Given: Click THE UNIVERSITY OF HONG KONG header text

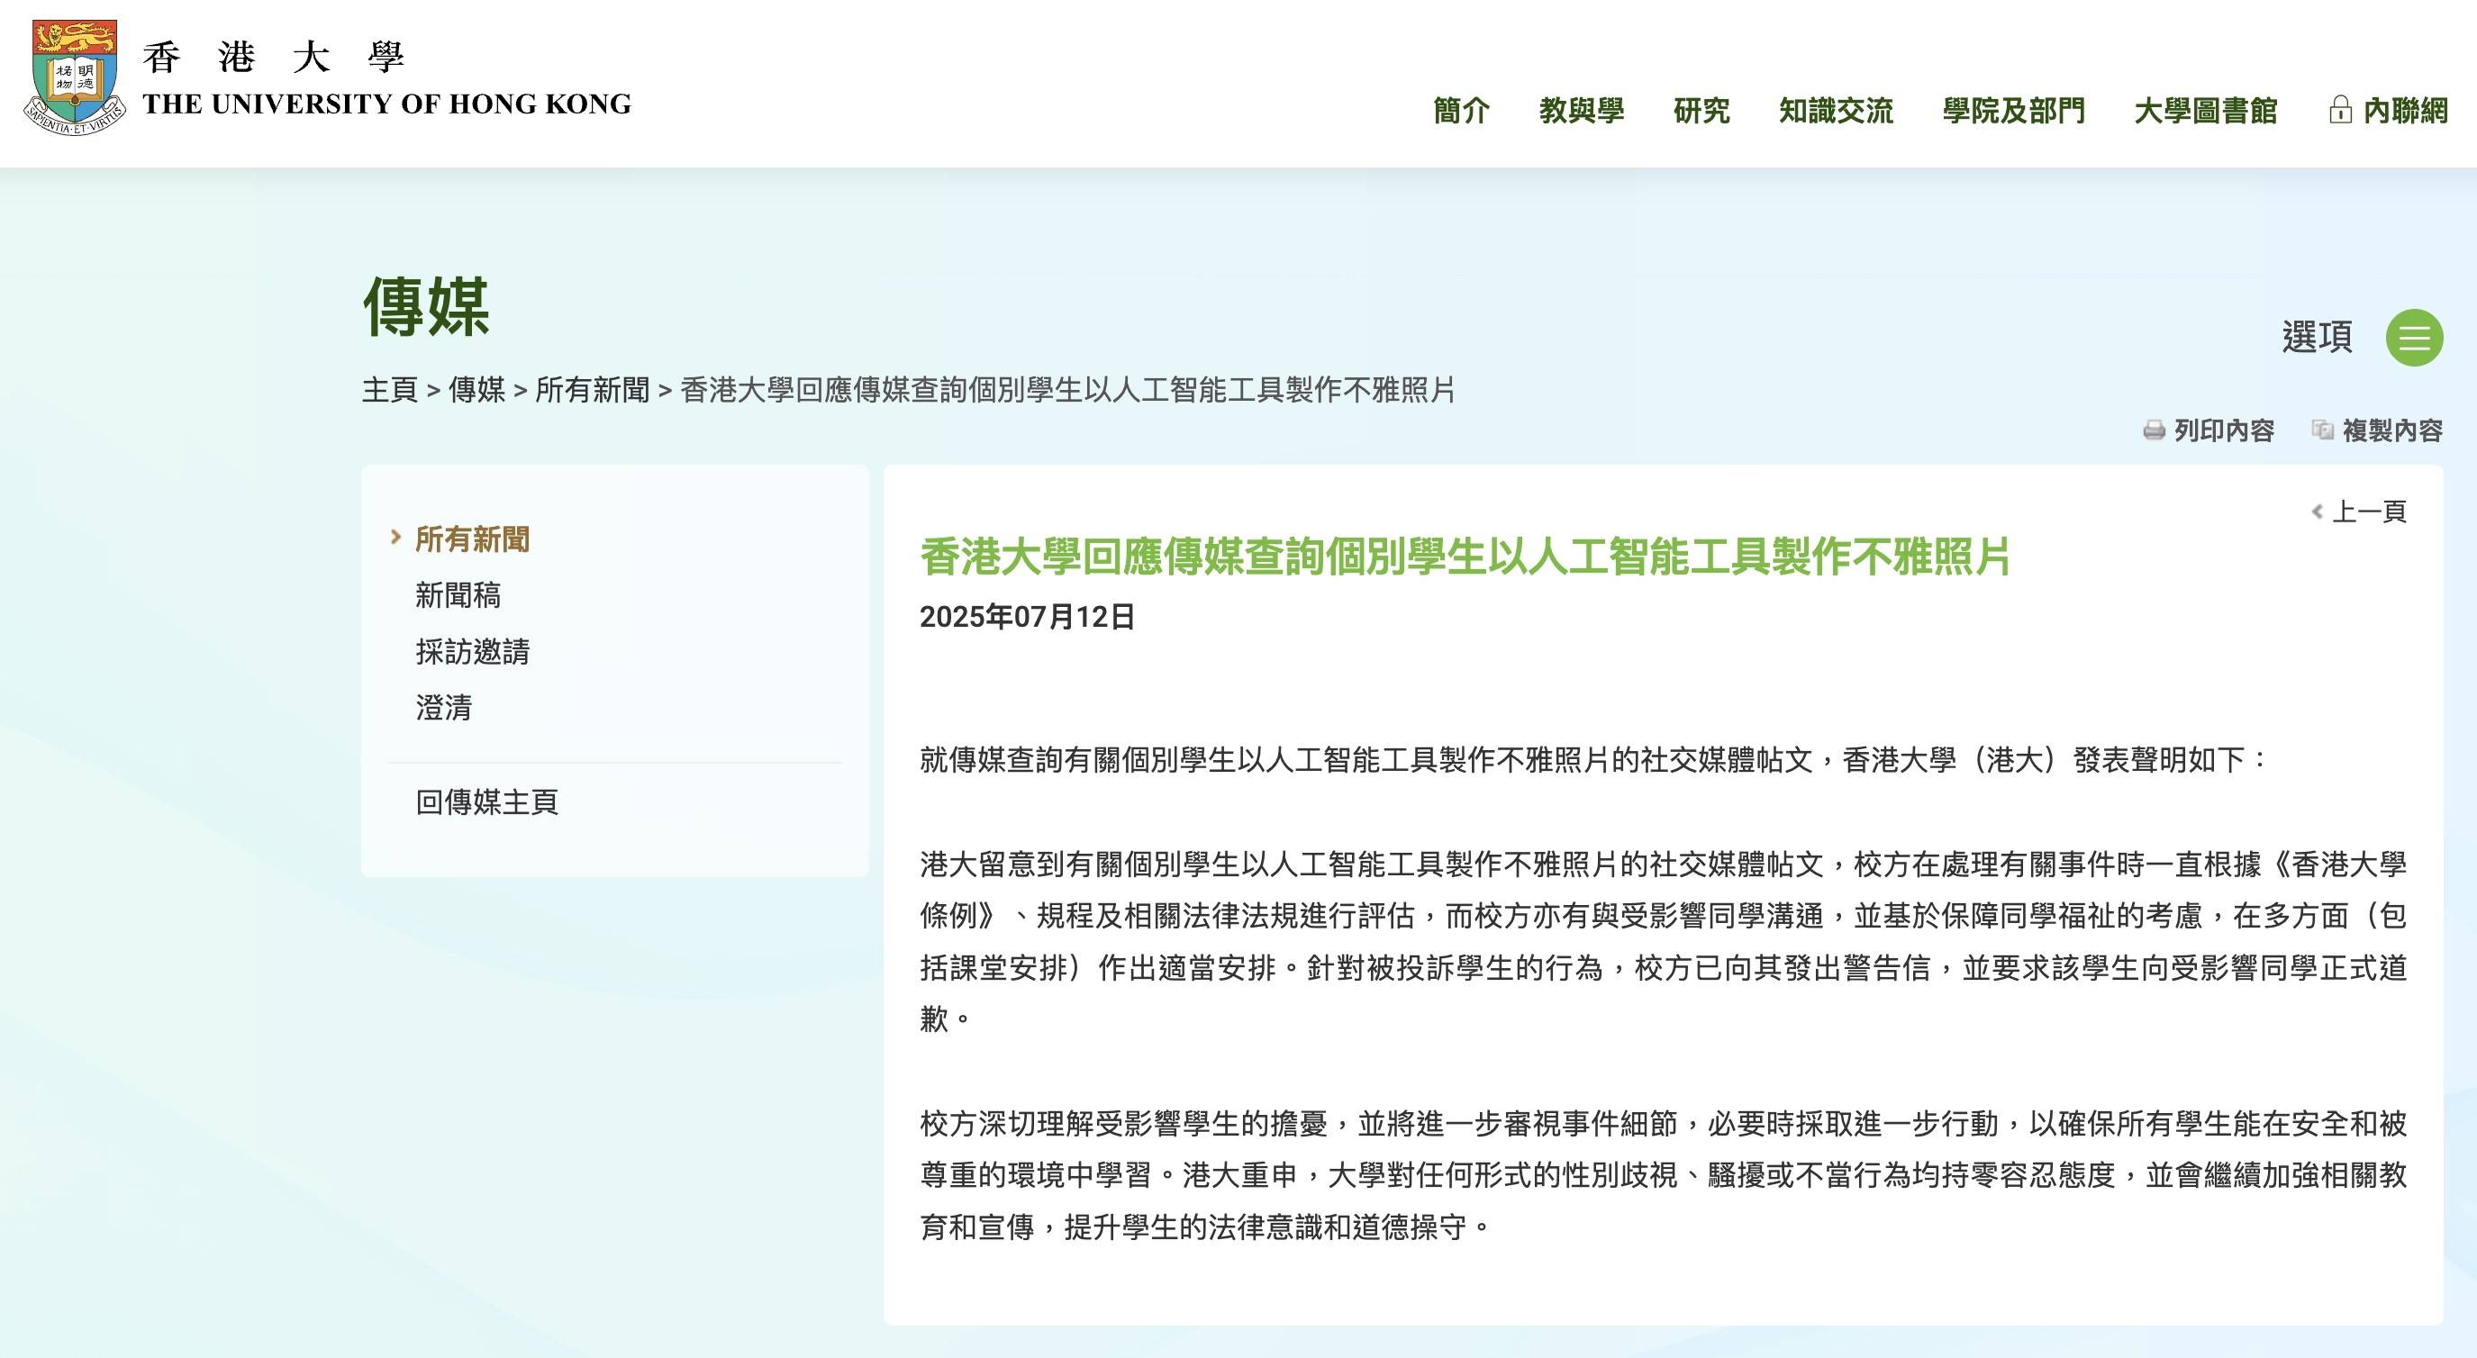Looking at the screenshot, I should (x=386, y=104).
